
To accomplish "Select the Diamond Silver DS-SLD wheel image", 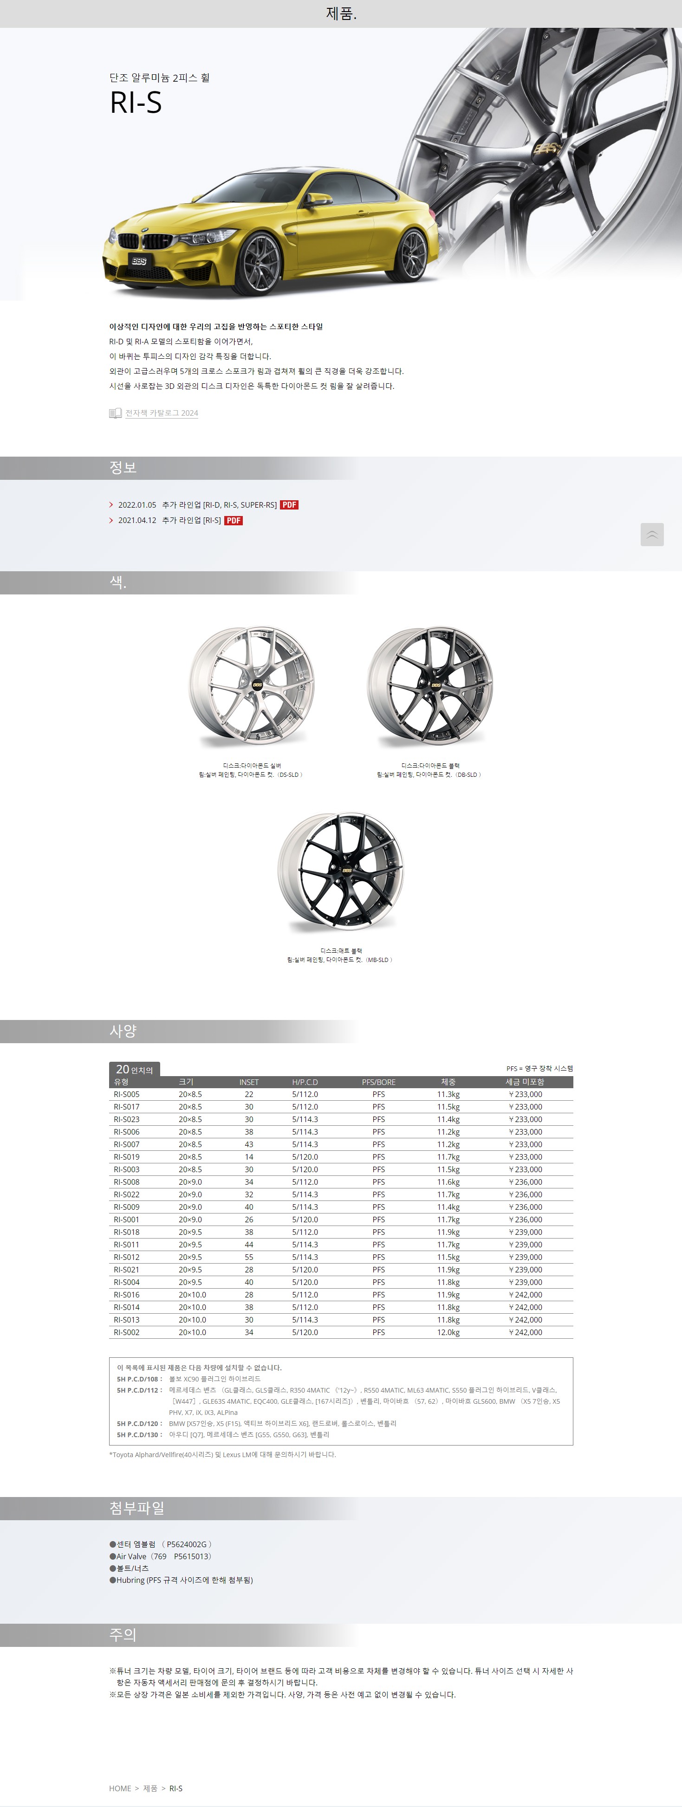I will coord(252,687).
